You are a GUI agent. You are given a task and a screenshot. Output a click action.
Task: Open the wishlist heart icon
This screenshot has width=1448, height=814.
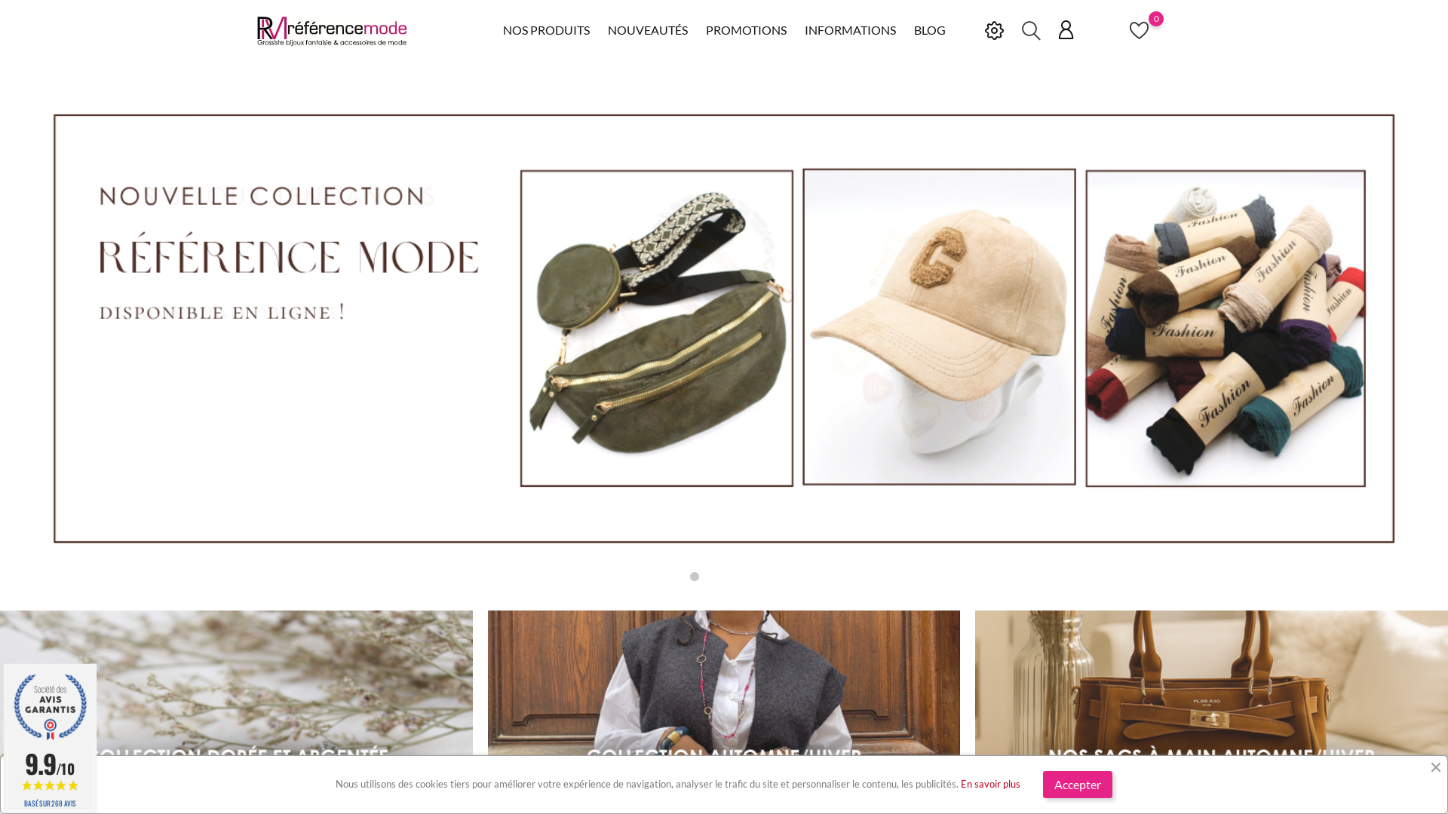pos(1139,30)
